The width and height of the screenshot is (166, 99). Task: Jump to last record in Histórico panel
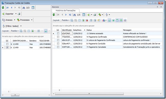(70, 15)
